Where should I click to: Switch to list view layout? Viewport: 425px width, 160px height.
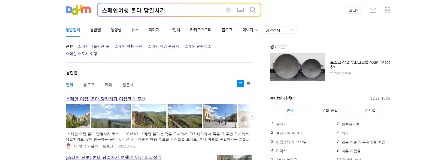[241, 84]
